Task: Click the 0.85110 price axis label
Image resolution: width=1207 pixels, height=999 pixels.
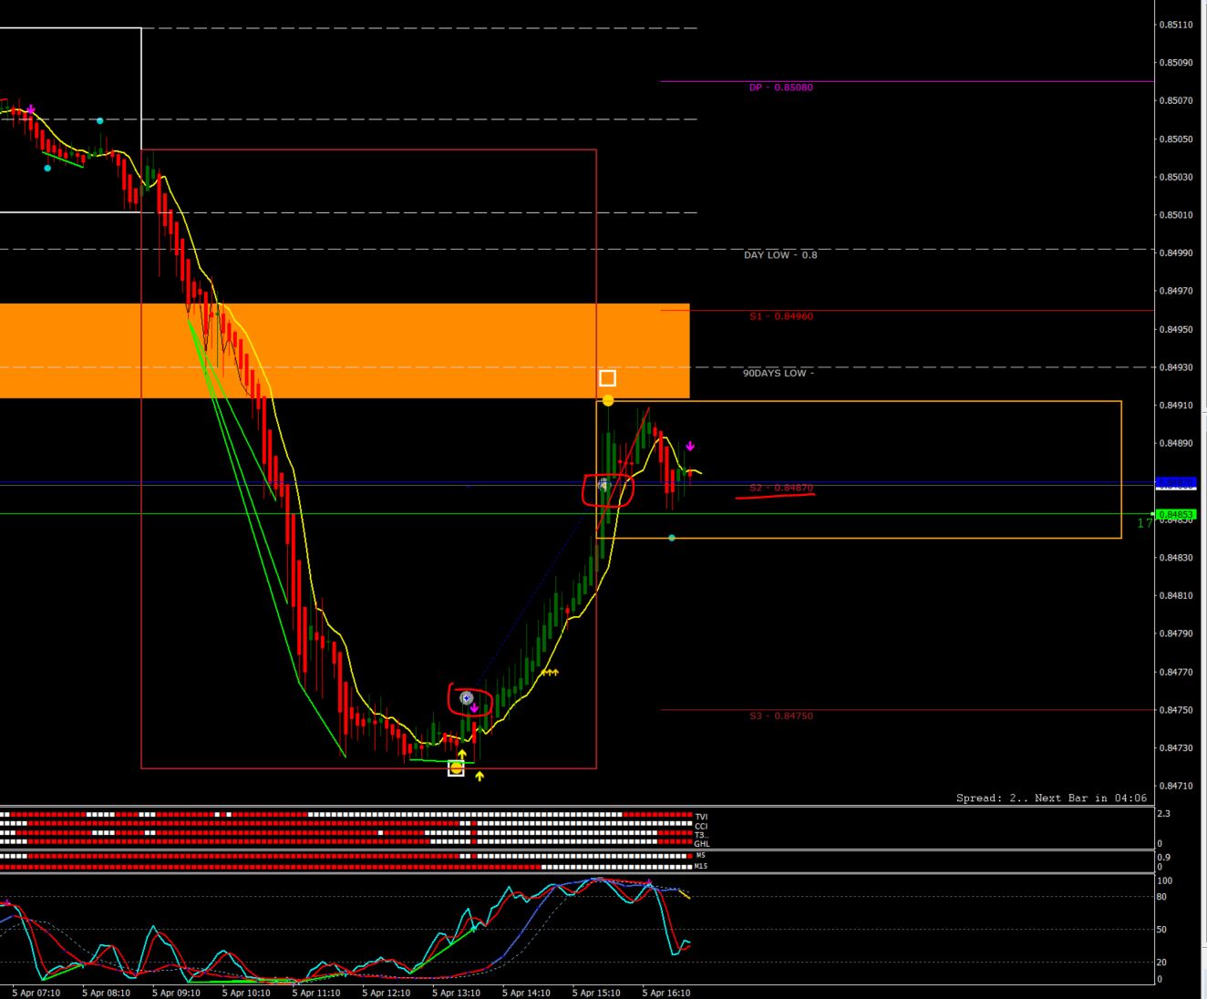Action: (1175, 25)
